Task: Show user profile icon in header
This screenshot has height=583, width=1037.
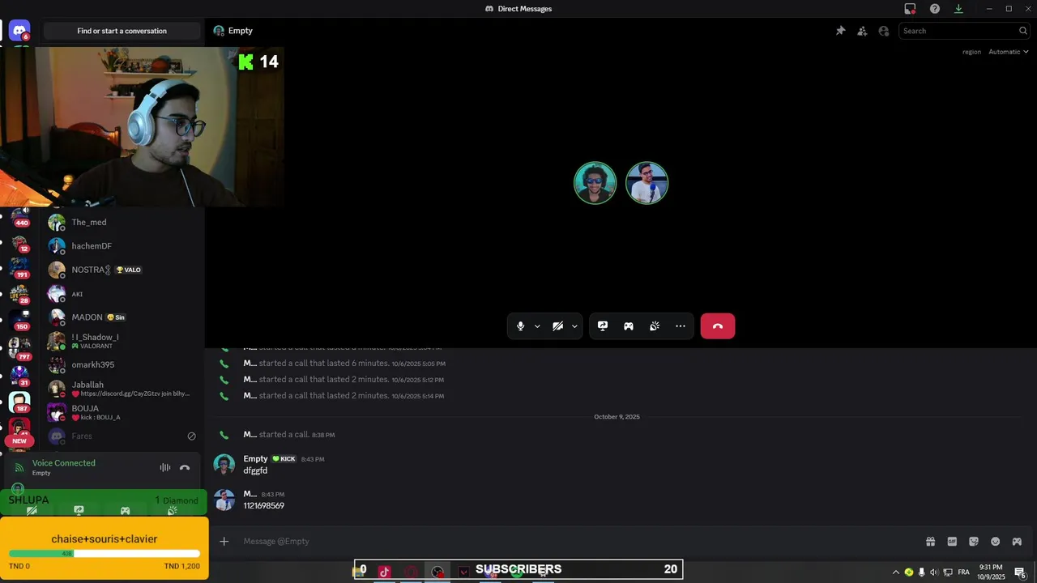Action: (883, 31)
